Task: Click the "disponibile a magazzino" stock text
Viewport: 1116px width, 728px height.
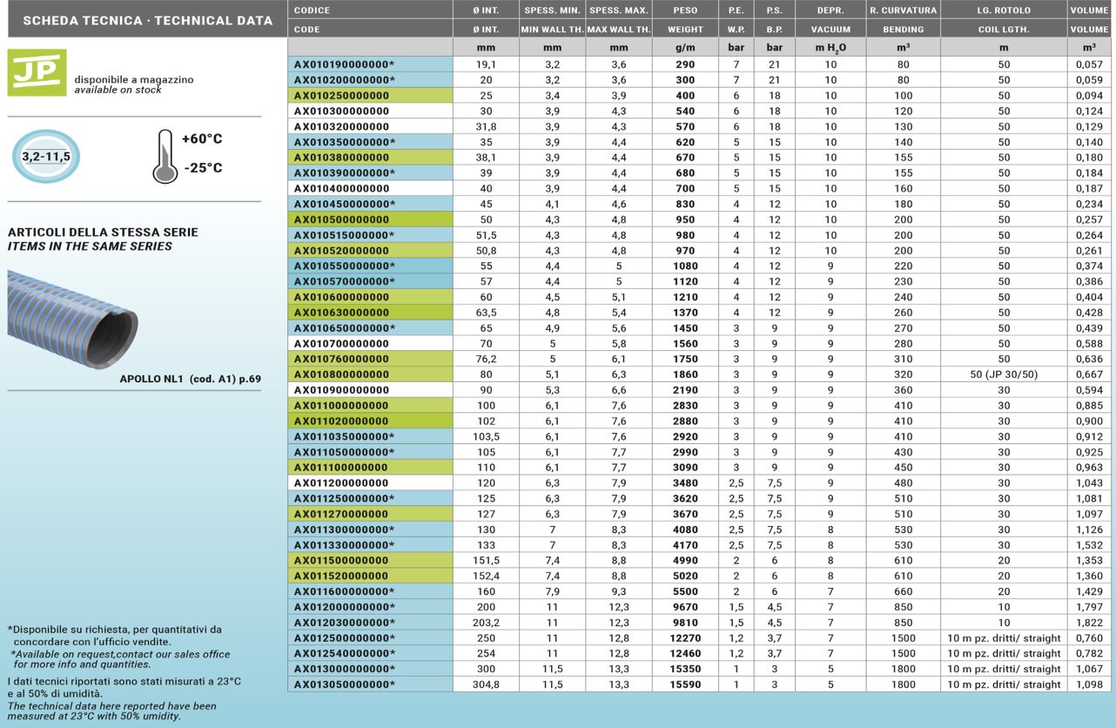Action: (134, 79)
